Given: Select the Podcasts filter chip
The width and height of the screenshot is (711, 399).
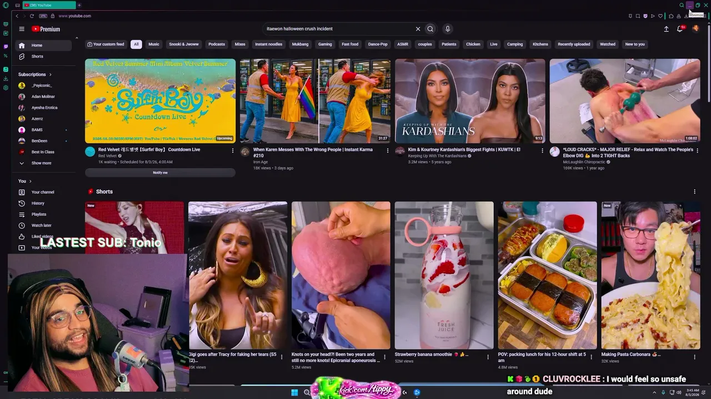Looking at the screenshot, I should point(217,44).
